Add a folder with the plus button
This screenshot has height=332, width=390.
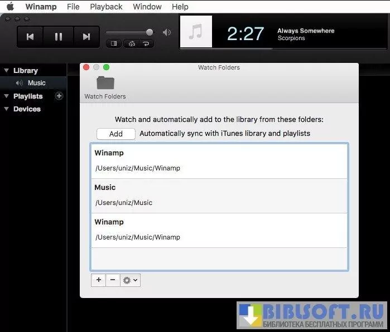click(x=99, y=280)
